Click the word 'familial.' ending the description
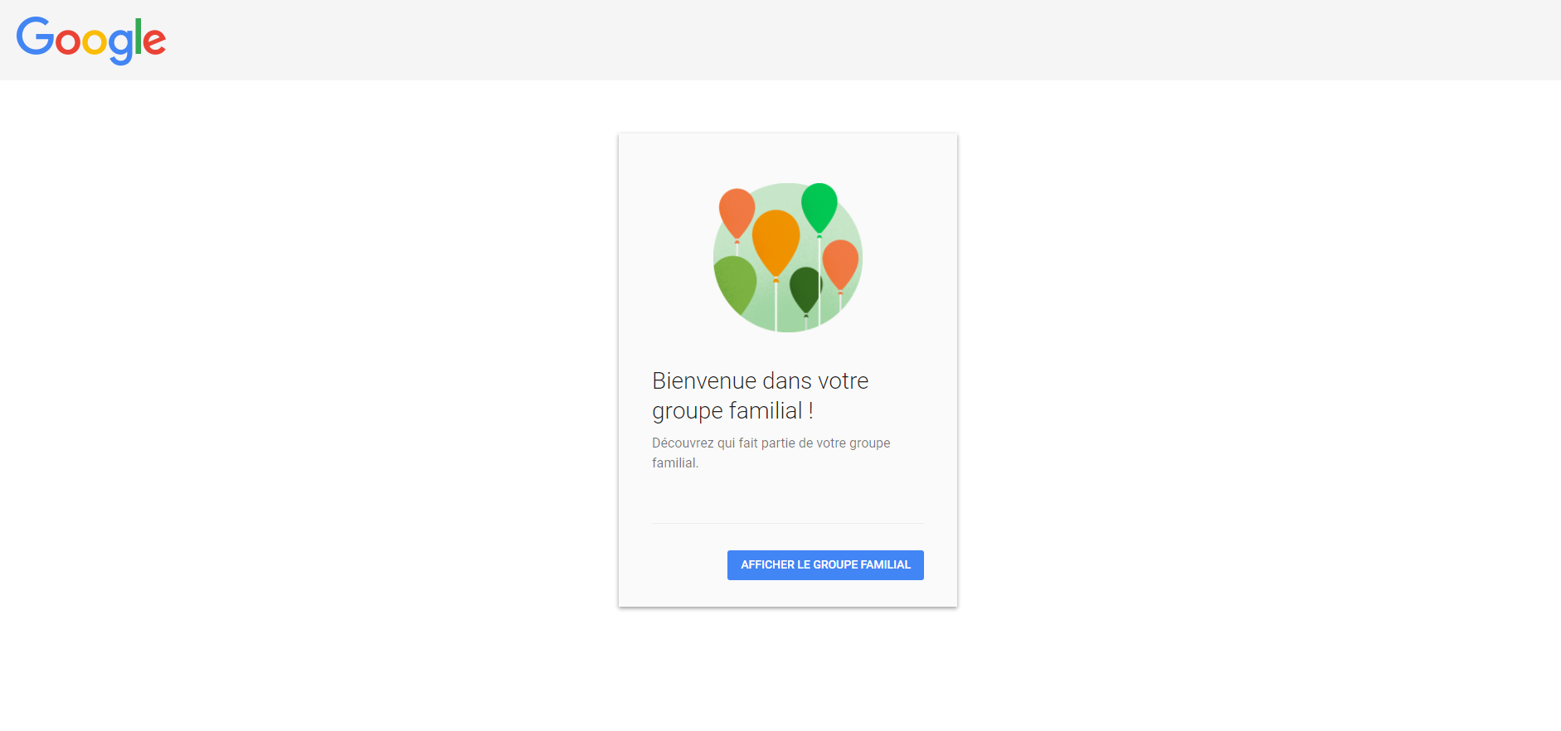The image size is (1561, 731). pos(675,463)
